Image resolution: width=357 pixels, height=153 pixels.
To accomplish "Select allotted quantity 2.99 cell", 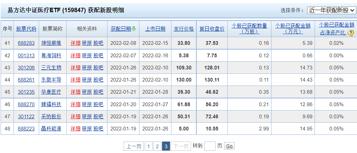I will (x=249, y=129).
